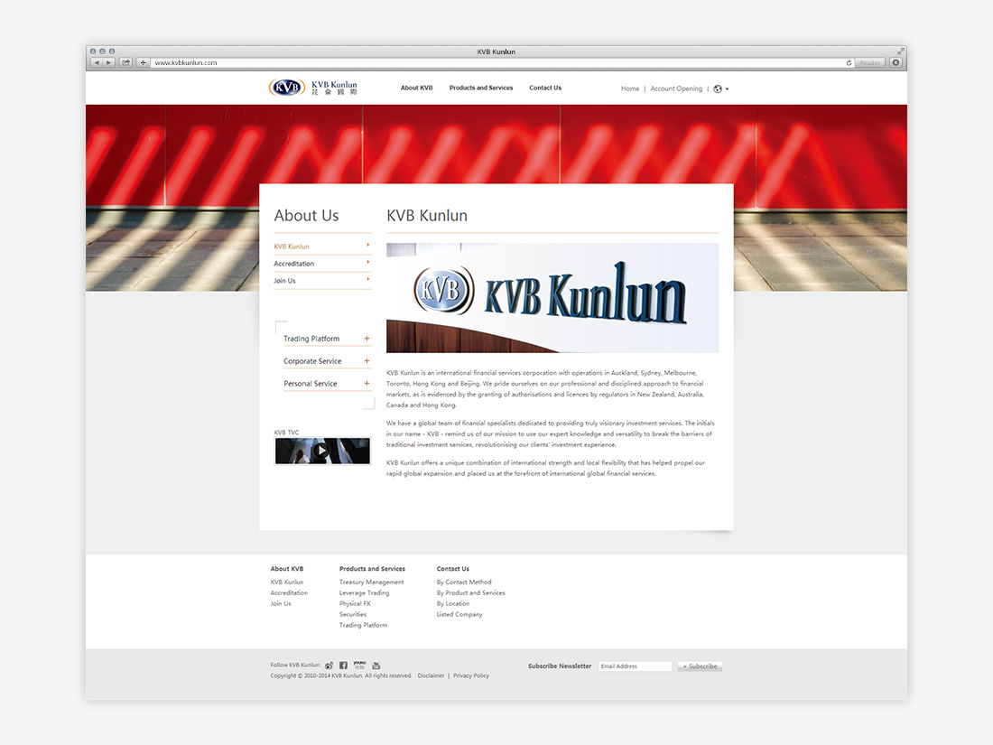993x745 pixels.
Task: Open footer Listed Company link
Action: tap(459, 614)
